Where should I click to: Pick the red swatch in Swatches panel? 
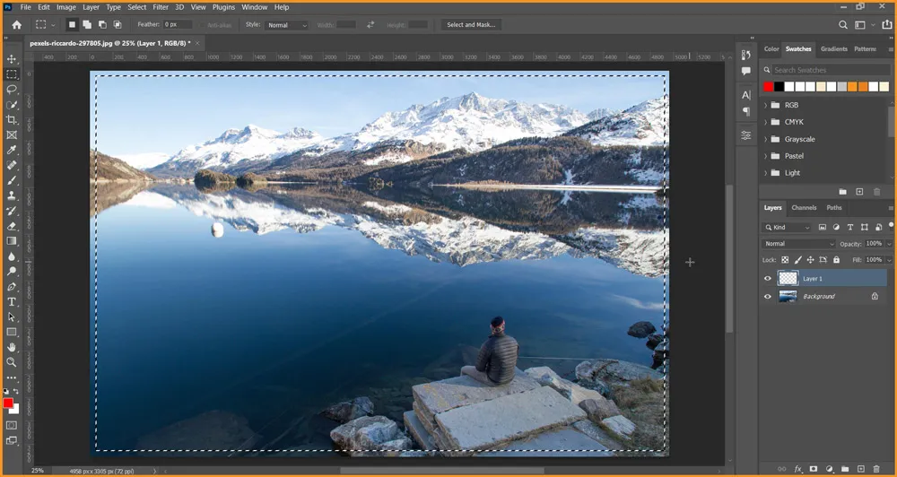pyautogui.click(x=768, y=87)
